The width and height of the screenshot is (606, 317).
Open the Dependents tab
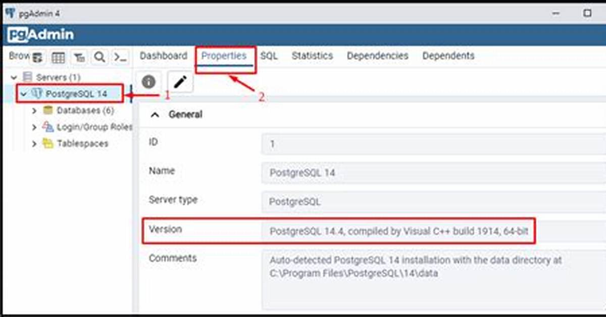pyautogui.click(x=448, y=56)
